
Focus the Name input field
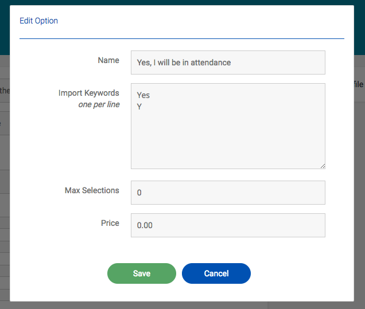coord(228,62)
